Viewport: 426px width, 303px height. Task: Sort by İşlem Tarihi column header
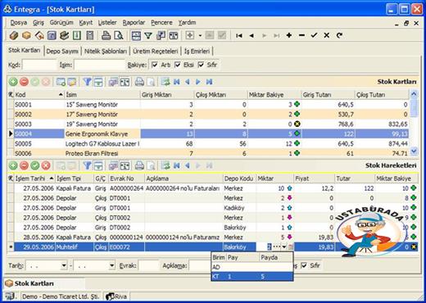coord(34,179)
